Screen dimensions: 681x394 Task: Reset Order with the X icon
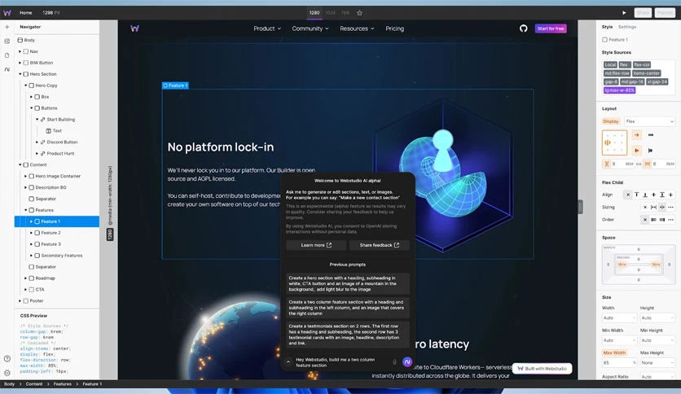click(645, 220)
